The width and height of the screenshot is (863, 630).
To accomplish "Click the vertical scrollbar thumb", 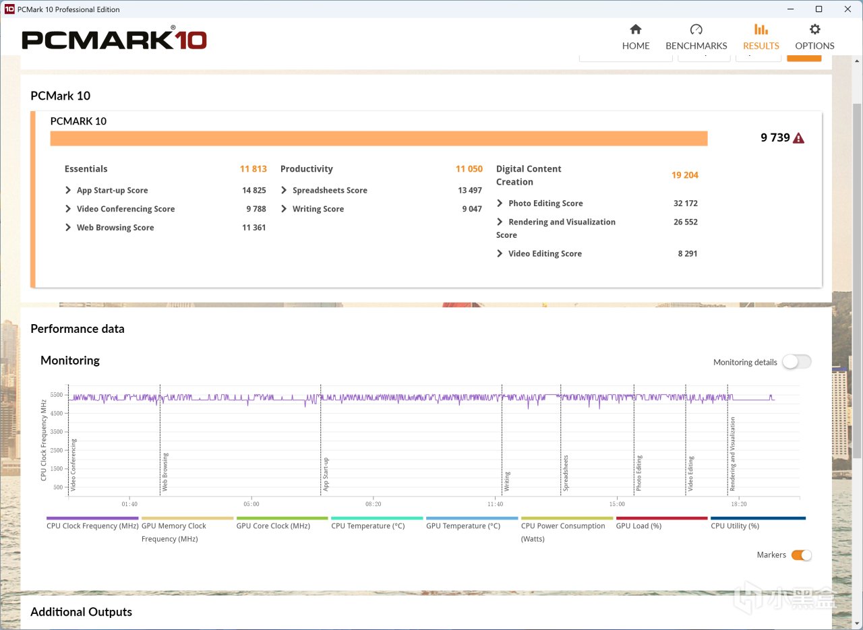I will (x=857, y=280).
